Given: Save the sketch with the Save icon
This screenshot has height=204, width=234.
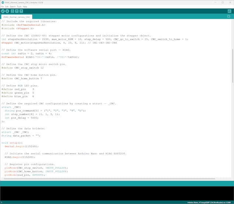Looking at the screenshot, I should pos(21,11).
